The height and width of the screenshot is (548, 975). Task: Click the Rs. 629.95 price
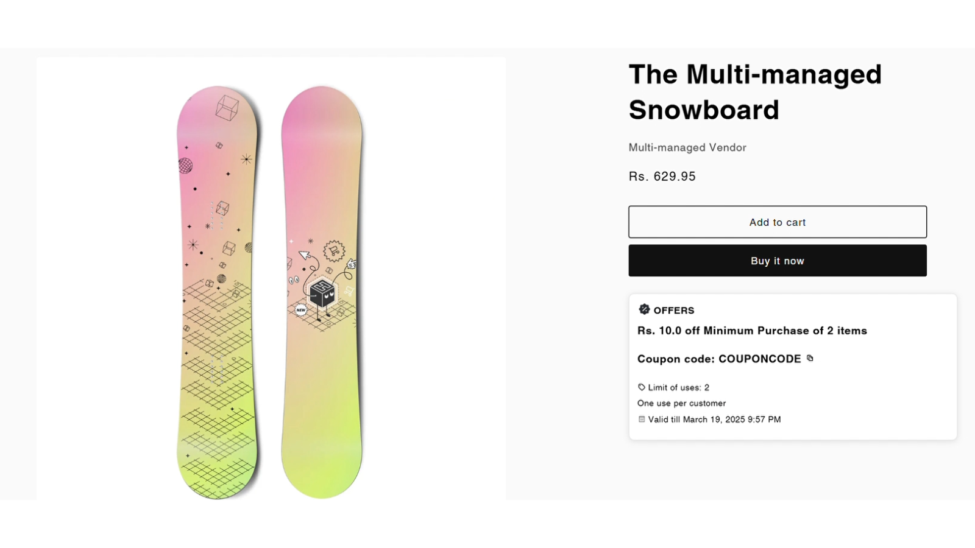662,177
